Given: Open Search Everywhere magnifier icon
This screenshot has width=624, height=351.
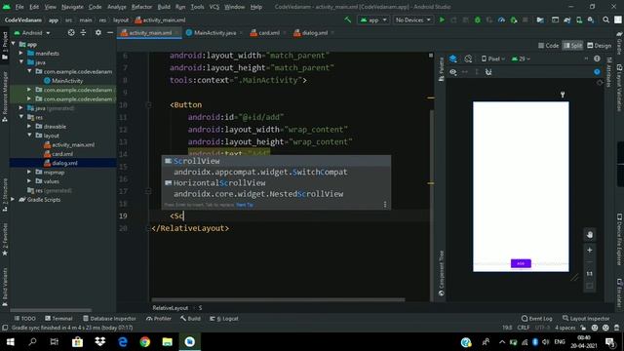Looking at the screenshot, I should pos(605,19).
